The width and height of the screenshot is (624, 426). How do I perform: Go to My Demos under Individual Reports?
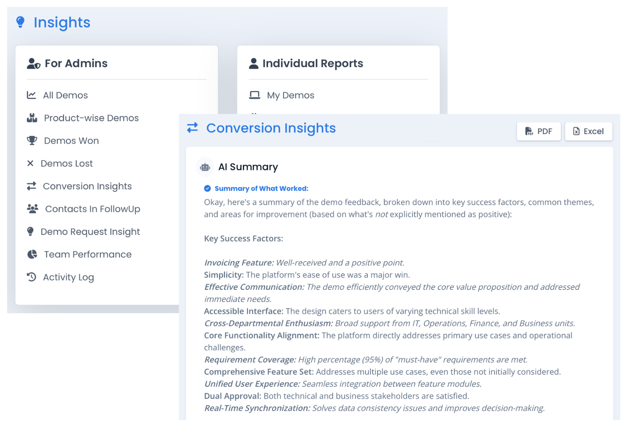point(290,95)
